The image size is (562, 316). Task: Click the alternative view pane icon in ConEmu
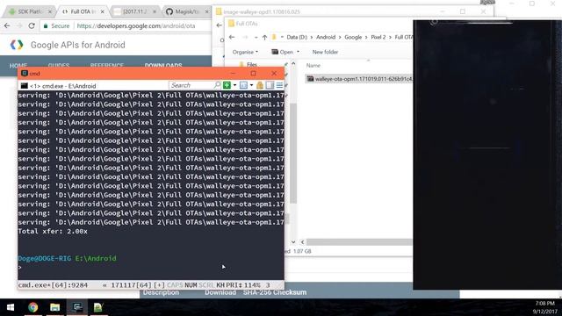click(x=270, y=85)
